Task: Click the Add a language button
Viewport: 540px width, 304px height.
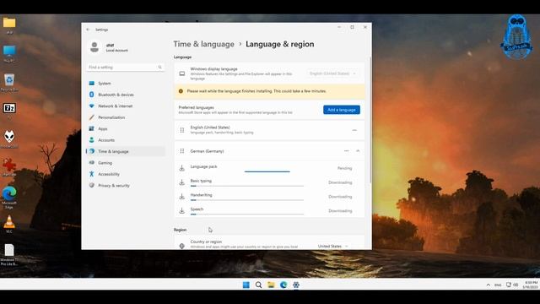Action: click(x=342, y=110)
